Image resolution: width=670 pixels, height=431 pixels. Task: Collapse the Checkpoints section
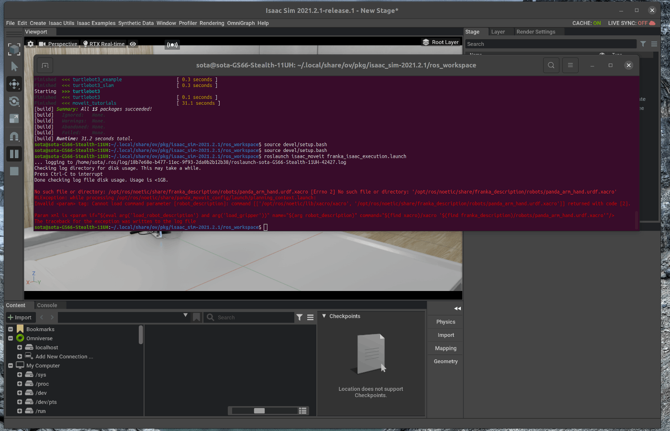pyautogui.click(x=324, y=316)
